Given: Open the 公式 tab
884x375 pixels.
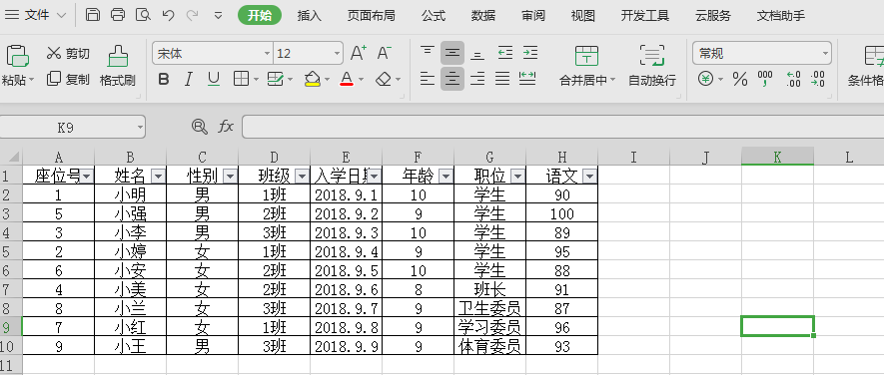Looking at the screenshot, I should [434, 15].
